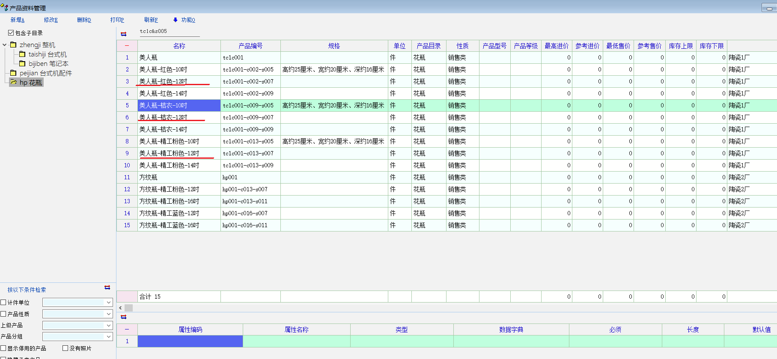Open the 功能 menu
Viewport: 777px width, 359px height.
click(184, 20)
